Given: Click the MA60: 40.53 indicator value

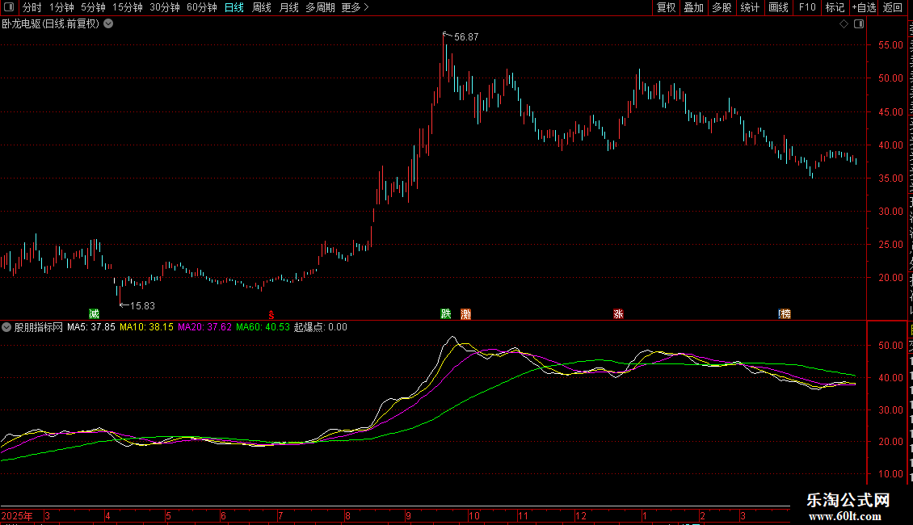Looking at the screenshot, I should tap(263, 327).
